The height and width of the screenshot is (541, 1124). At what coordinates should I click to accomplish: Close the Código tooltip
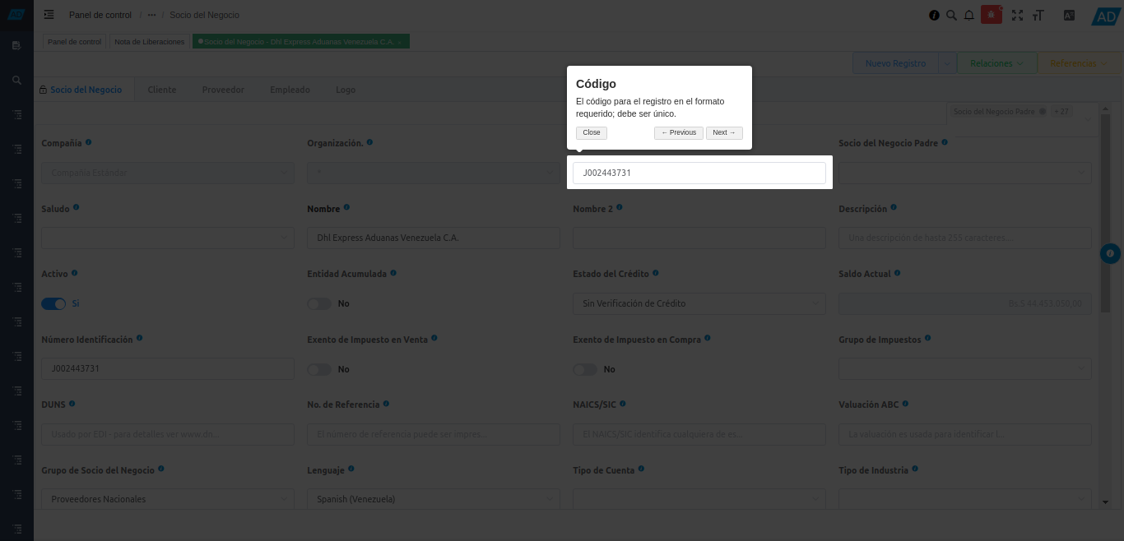click(x=592, y=132)
